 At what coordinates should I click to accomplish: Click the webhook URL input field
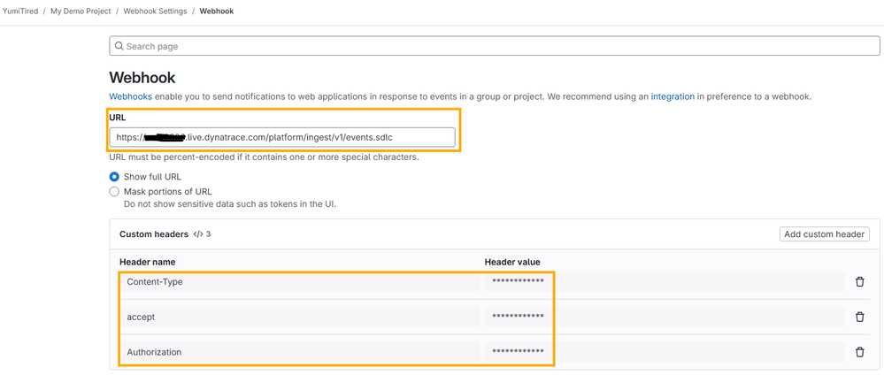[x=282, y=138]
